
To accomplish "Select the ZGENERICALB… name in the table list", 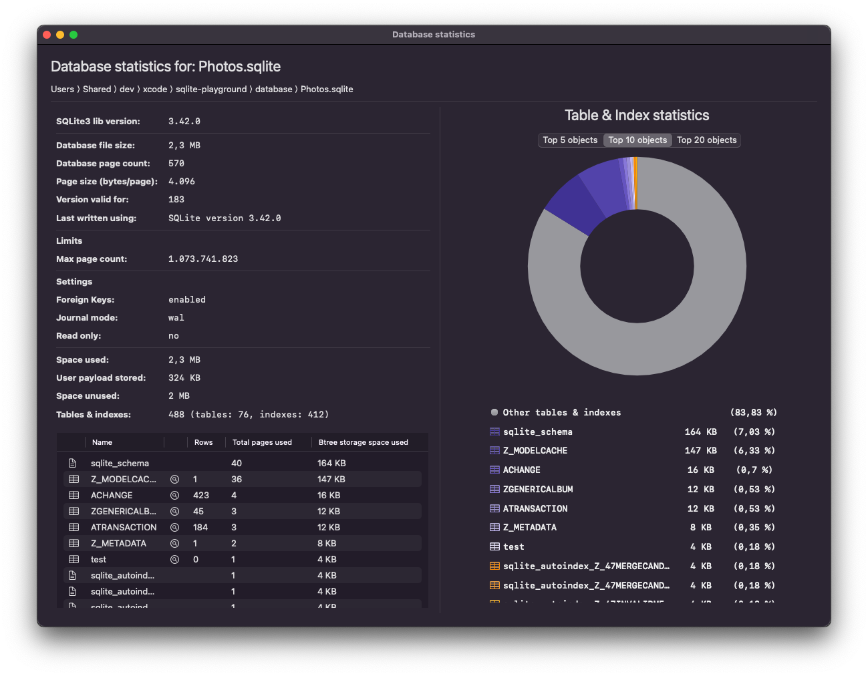I will 124,511.
